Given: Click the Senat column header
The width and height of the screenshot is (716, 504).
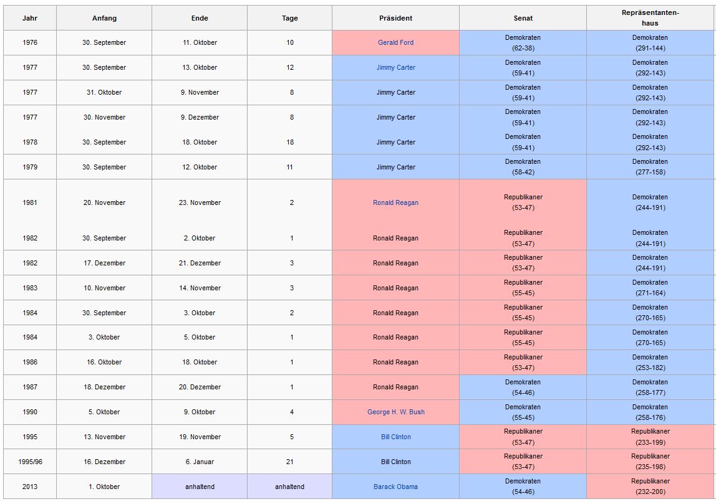Looking at the screenshot, I should (x=523, y=18).
